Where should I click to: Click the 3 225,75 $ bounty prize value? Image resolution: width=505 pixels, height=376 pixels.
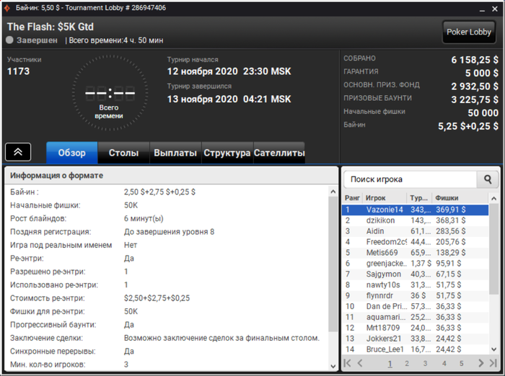475,99
